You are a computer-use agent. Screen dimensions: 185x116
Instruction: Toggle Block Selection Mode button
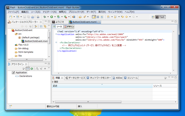[98, 17]
